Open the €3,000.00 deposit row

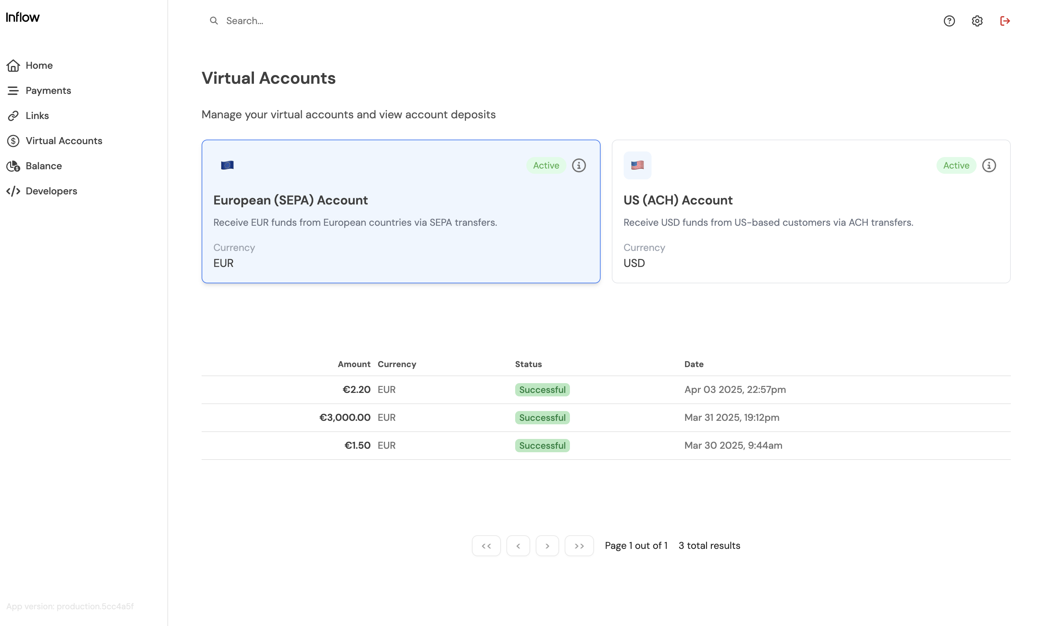tap(605, 417)
